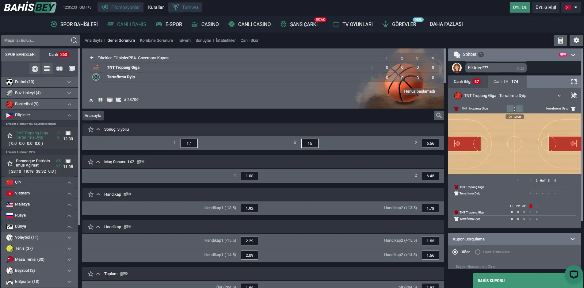The image size is (584, 288).
Task: Click the back arrow beside Erkekler. FilipinlerPBA
Action: coord(92,58)
